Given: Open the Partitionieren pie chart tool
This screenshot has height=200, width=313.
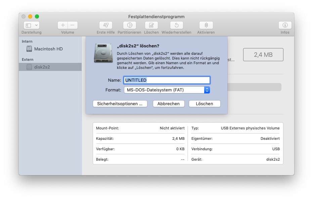Looking at the screenshot, I should [130, 25].
